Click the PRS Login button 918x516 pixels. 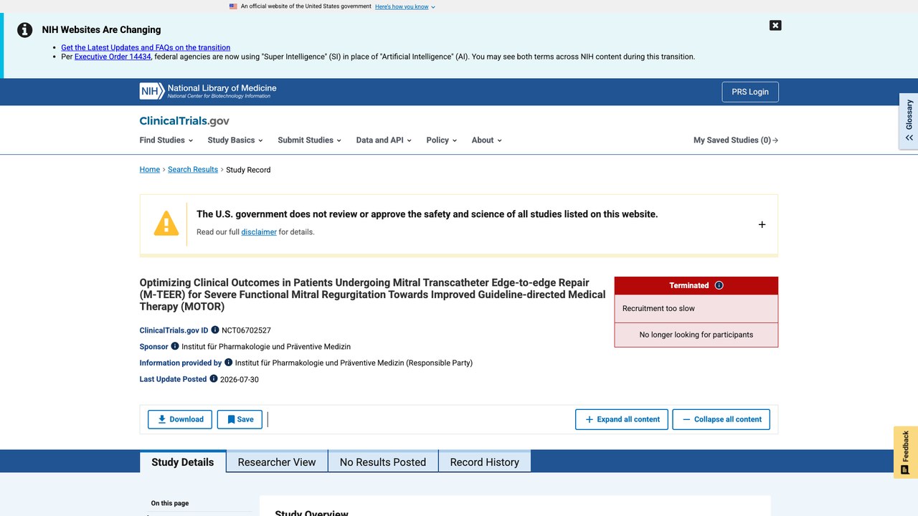(750, 92)
